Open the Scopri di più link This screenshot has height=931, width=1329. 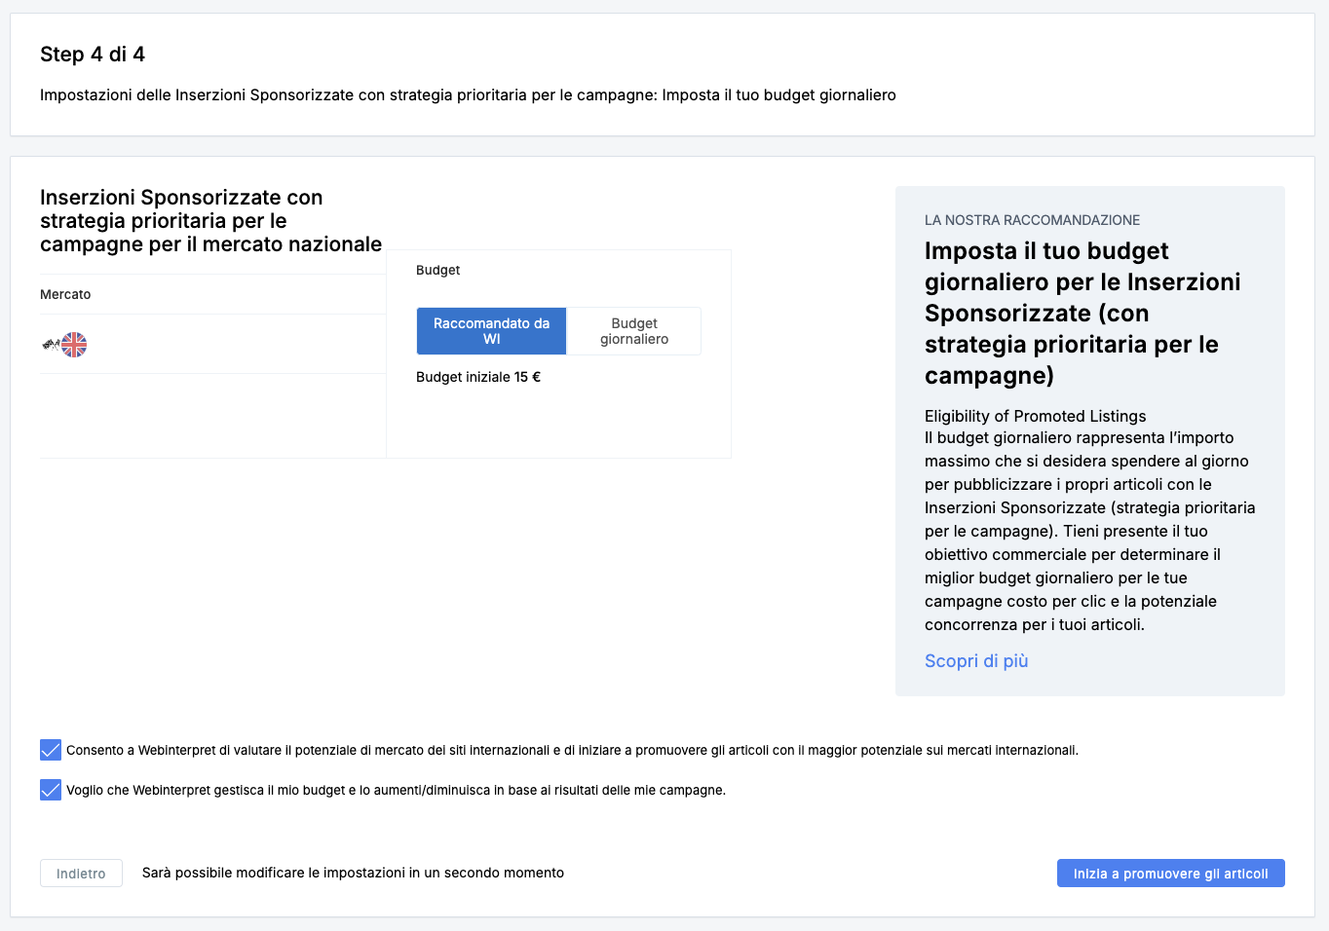[x=976, y=661]
